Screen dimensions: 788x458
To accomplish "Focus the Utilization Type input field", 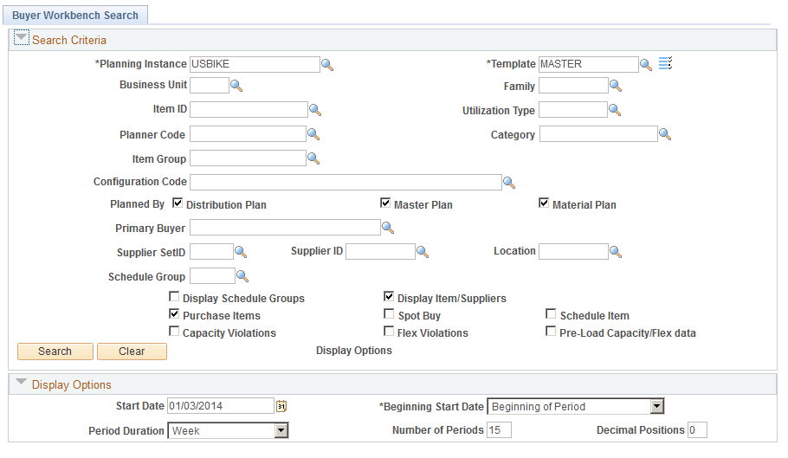I will coord(573,109).
